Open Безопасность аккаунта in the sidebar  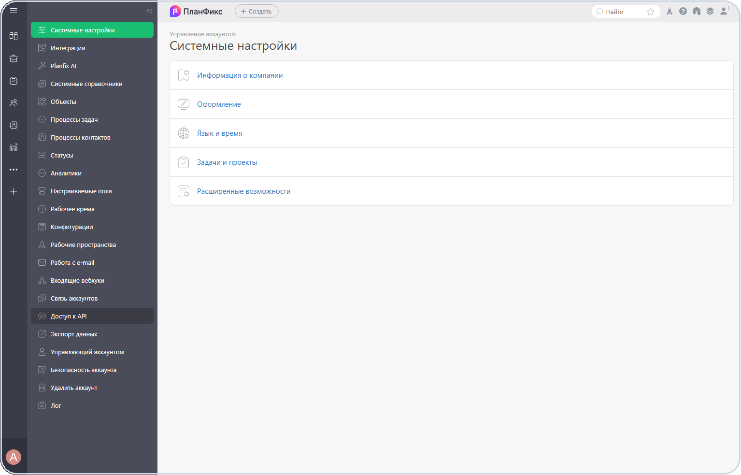pos(92,370)
